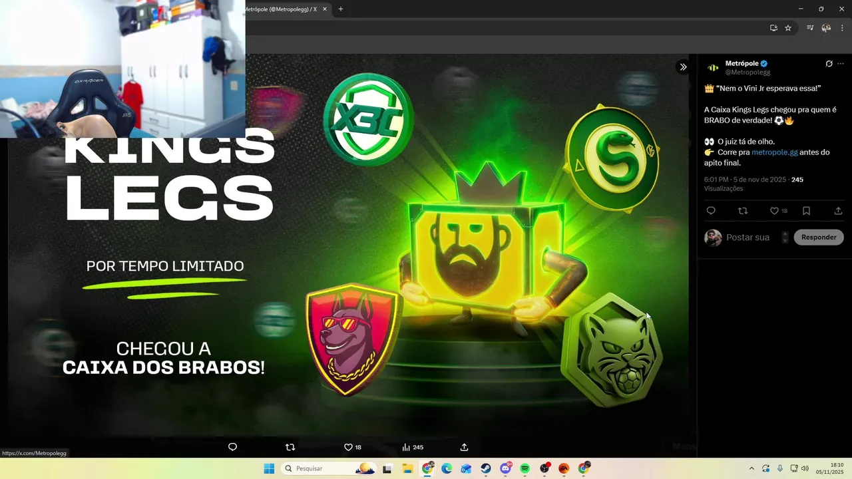Click the Responder button
This screenshot has width=852, height=479.
(x=819, y=238)
